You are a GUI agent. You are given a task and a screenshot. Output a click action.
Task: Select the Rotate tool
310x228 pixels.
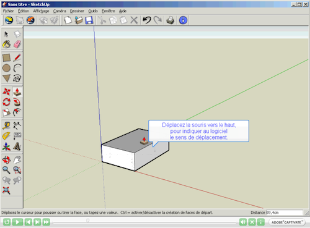tap(6, 102)
